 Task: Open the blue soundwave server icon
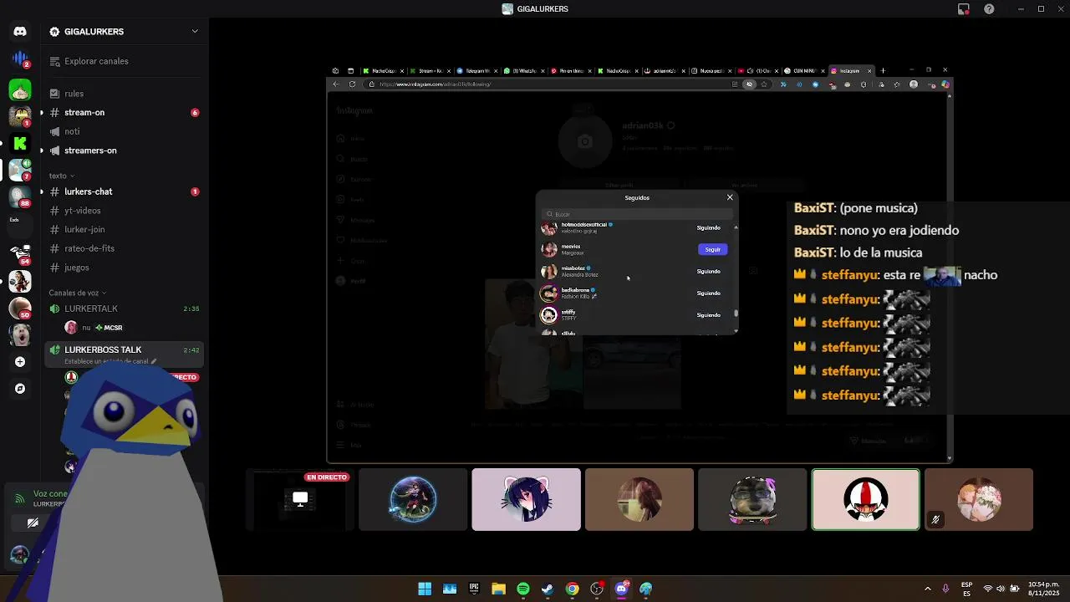coord(20,59)
